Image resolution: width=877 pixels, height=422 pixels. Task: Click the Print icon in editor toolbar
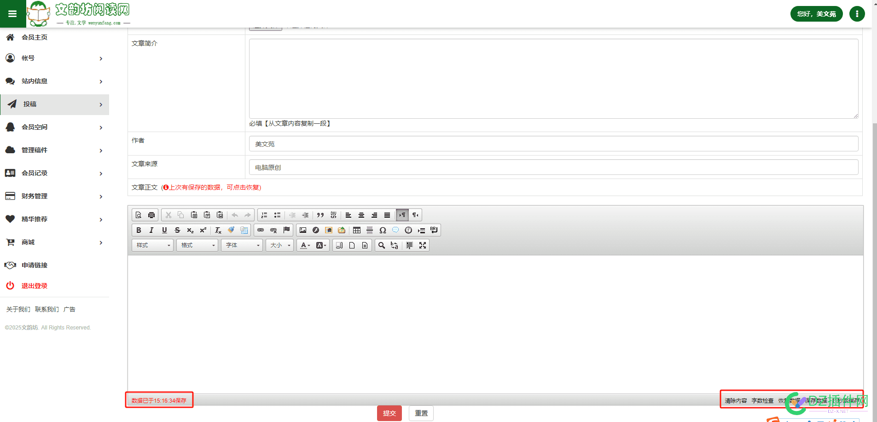tap(151, 215)
